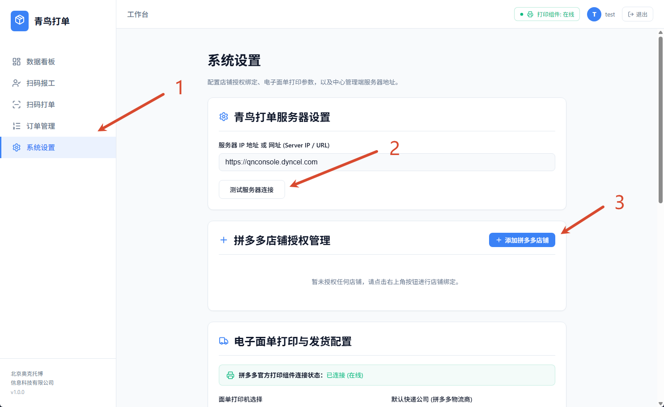Click the 默认快递公司 (拼多多物流商) label
Viewport: 664px width, 407px height.
pos(432,399)
